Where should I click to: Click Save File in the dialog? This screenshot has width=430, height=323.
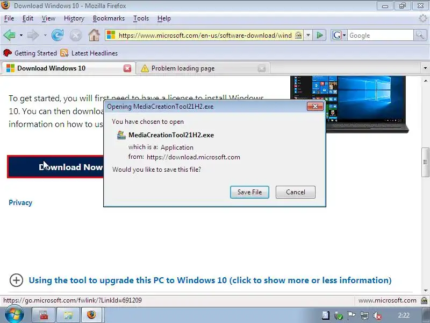coord(249,192)
